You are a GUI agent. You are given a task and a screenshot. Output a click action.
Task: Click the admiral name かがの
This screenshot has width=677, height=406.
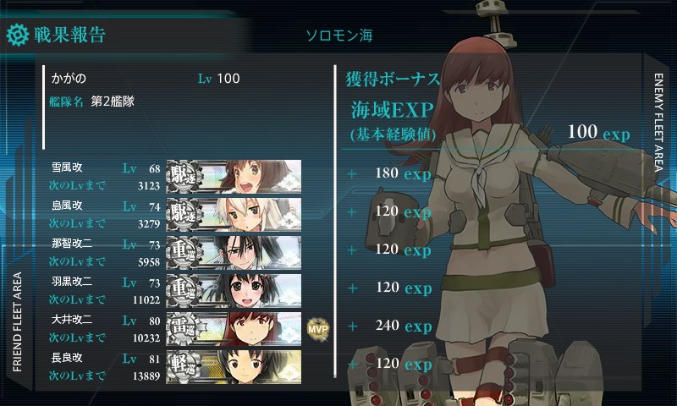pos(69,79)
